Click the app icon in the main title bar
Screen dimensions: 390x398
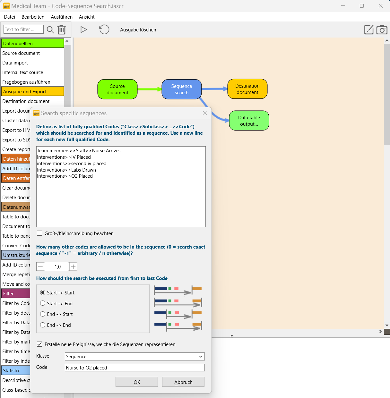(6, 6)
